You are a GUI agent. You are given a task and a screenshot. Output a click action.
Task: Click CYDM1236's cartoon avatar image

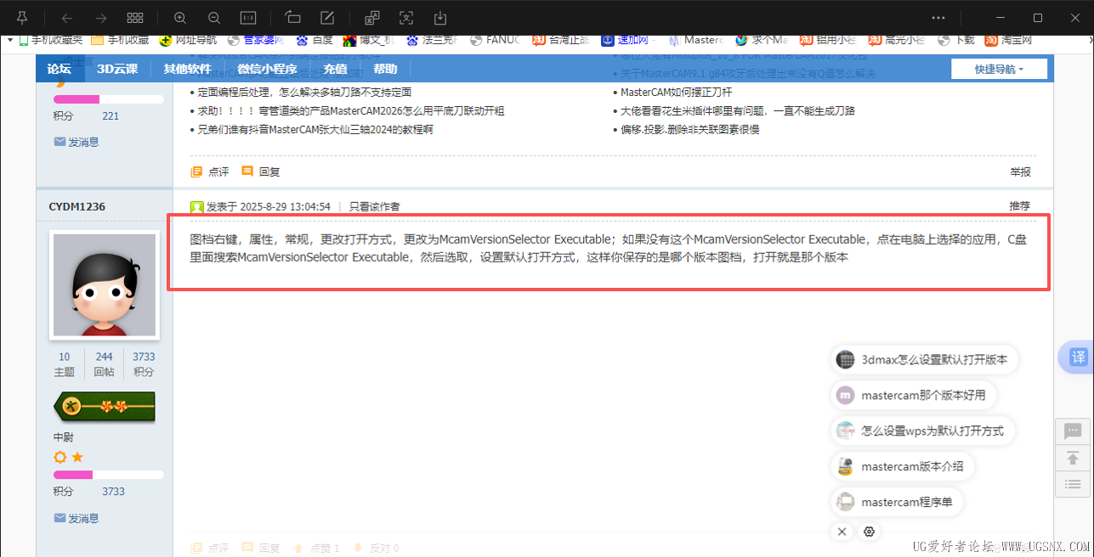click(105, 284)
